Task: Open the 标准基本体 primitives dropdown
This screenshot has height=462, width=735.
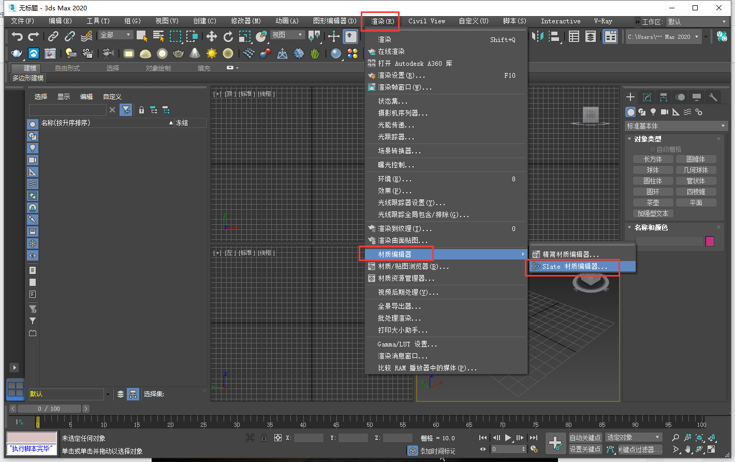Action: pyautogui.click(x=675, y=125)
